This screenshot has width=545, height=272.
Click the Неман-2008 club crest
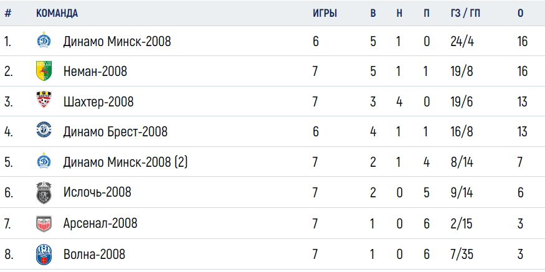[x=44, y=70]
